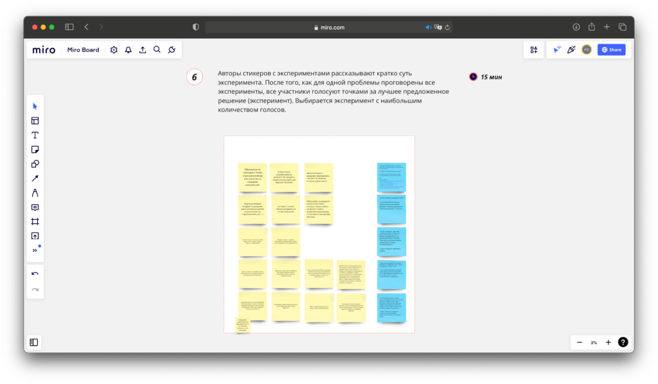
Task: Click the Miro Board title
Action: click(84, 49)
